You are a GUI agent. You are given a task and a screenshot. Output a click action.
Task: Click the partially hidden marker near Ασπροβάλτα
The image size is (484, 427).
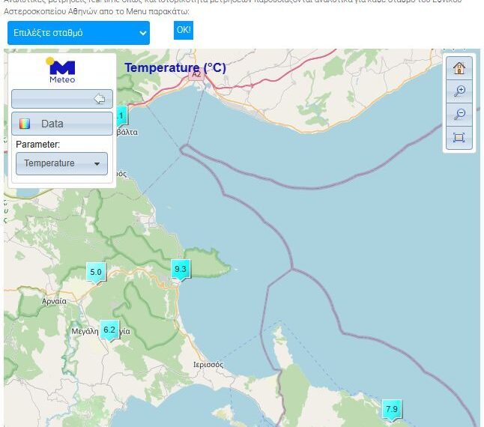tap(121, 115)
